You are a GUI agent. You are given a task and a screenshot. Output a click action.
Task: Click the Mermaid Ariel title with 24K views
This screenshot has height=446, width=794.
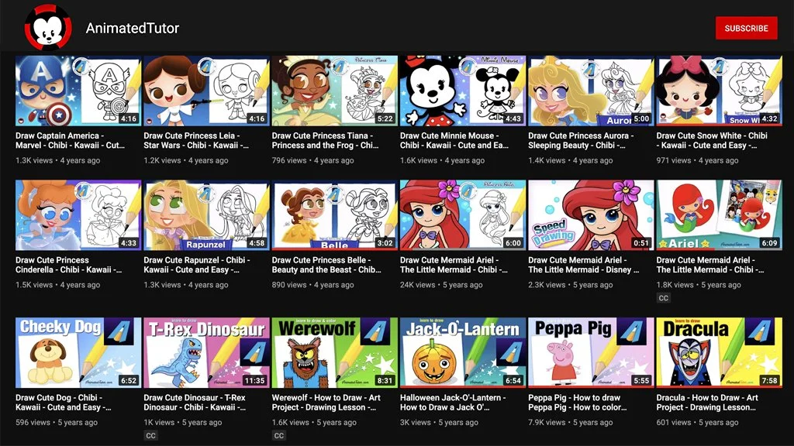[454, 265]
